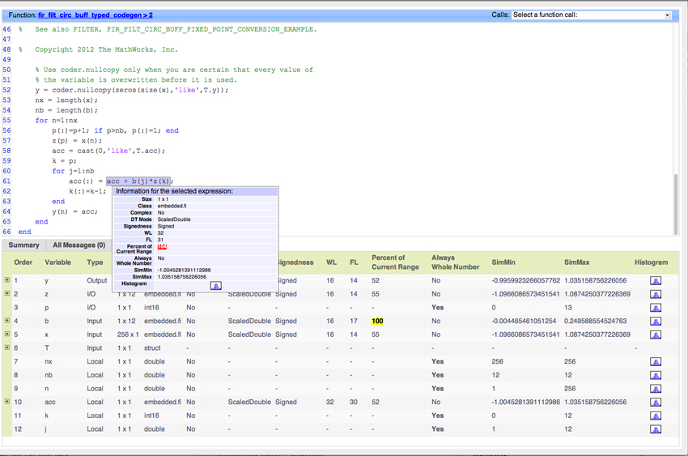Click the fir_filt_circ_buff_typed_codegen function link
This screenshot has height=456, width=688.
click(95, 15)
